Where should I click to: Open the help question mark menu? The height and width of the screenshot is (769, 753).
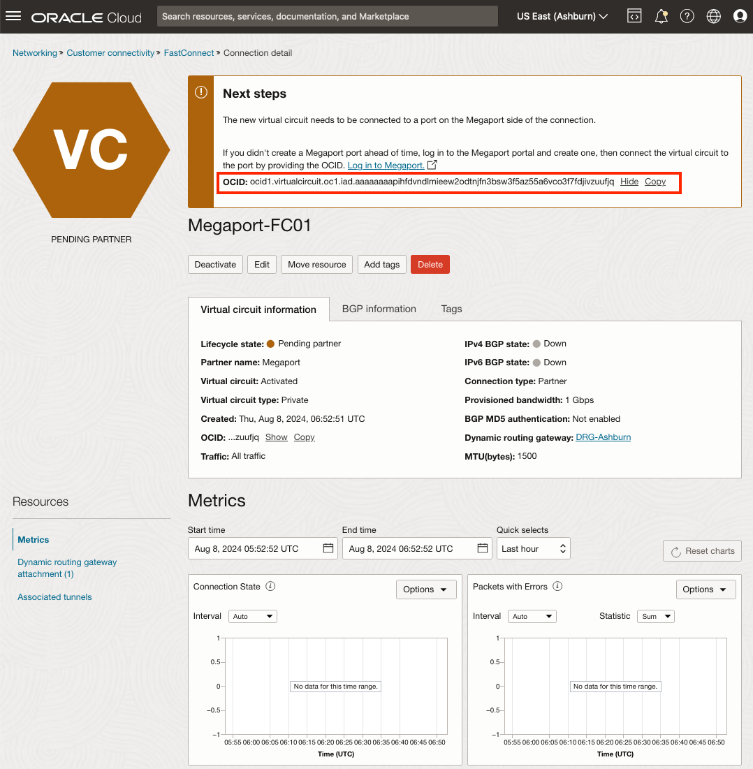click(x=687, y=16)
